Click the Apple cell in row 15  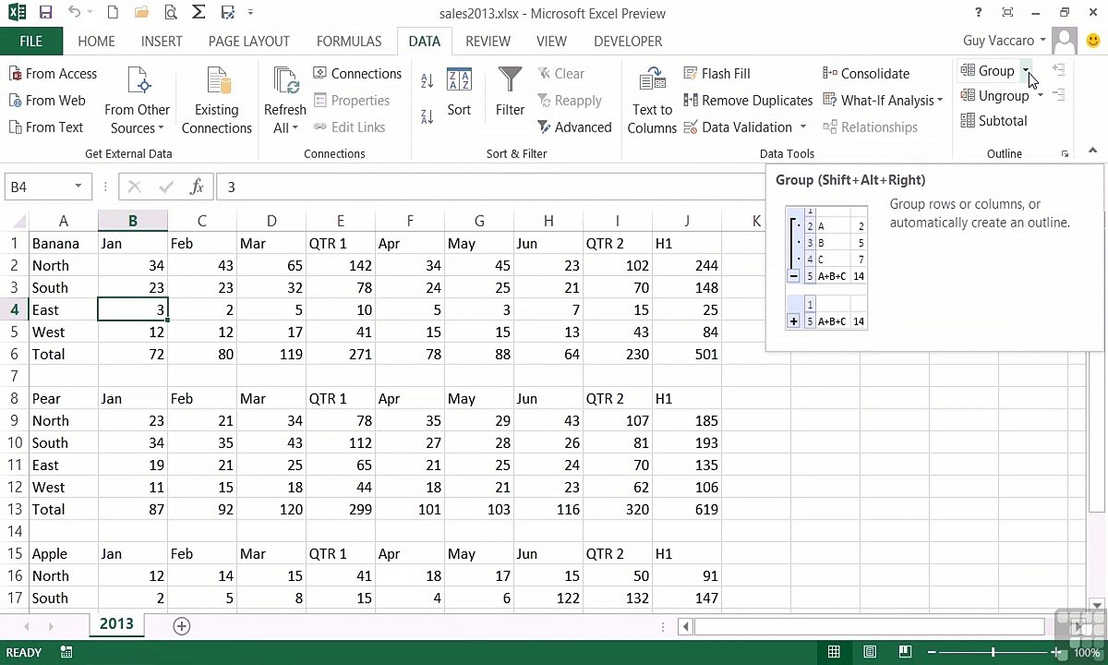point(63,553)
